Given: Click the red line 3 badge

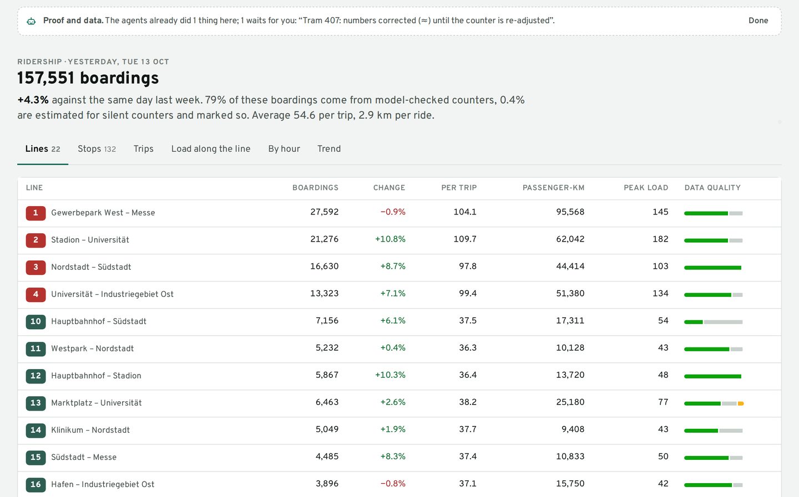Looking at the screenshot, I should click(x=36, y=267).
